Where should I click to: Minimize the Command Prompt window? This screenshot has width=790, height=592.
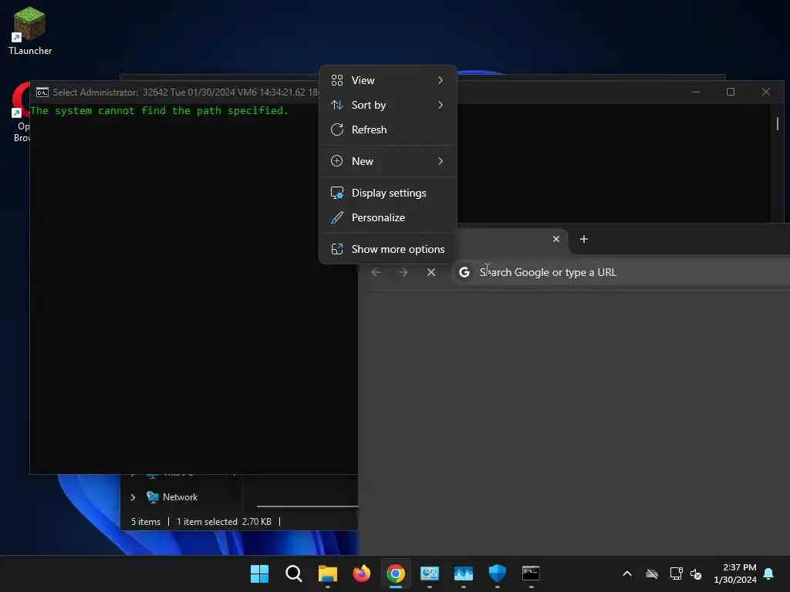[x=696, y=92]
